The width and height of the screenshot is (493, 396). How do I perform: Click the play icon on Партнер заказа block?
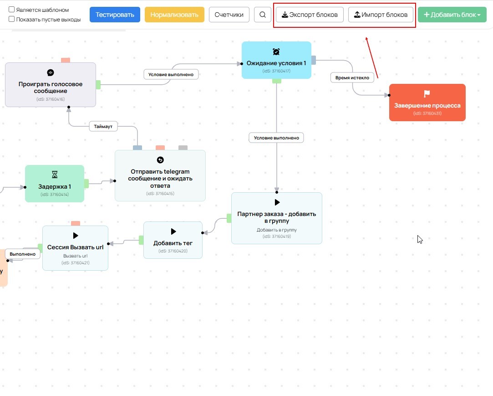[277, 202]
